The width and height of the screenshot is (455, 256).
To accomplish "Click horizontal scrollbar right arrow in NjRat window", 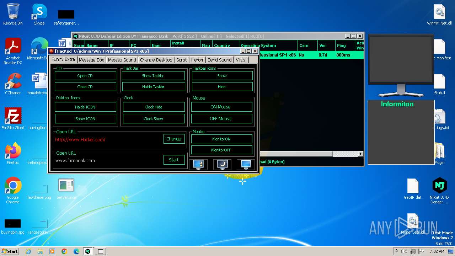I will 361,154.
